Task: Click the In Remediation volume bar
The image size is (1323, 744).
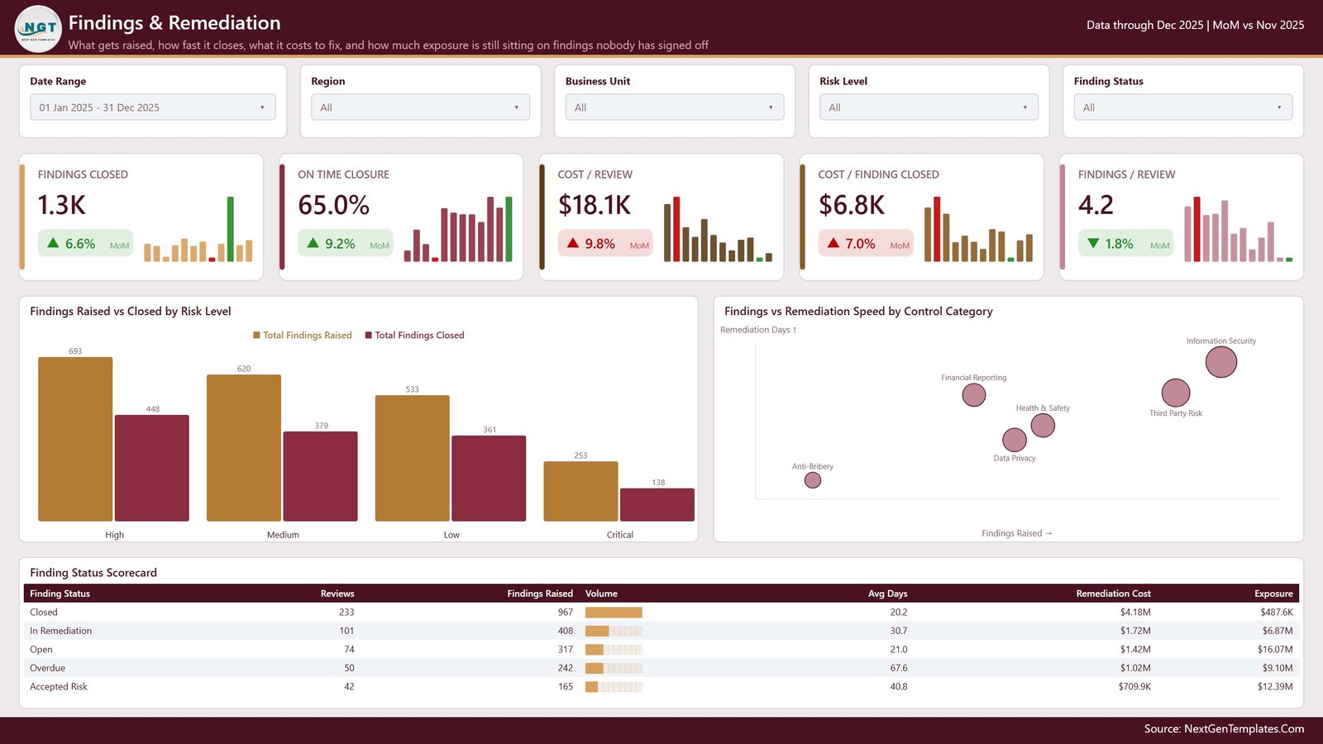Action: tap(614, 631)
